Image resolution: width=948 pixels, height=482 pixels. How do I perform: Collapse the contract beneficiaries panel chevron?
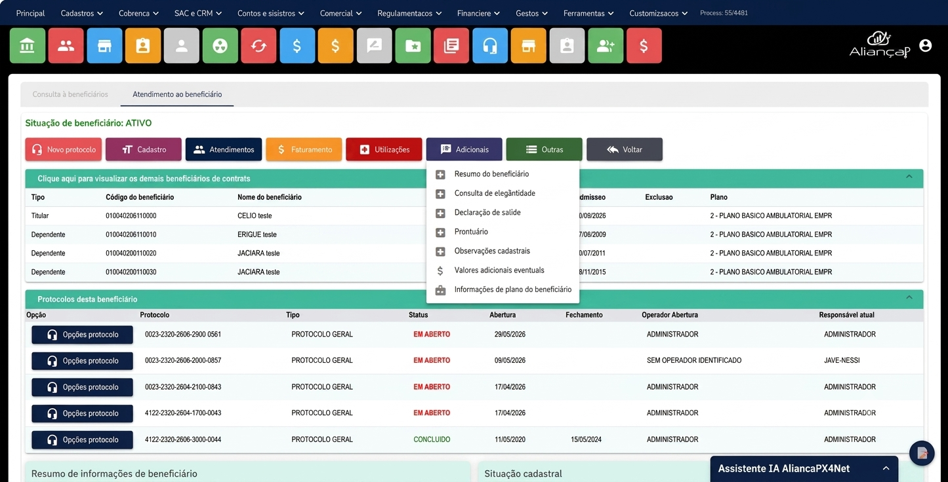(909, 177)
